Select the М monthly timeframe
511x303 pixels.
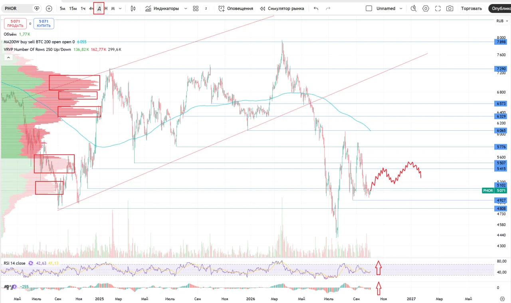click(113, 8)
